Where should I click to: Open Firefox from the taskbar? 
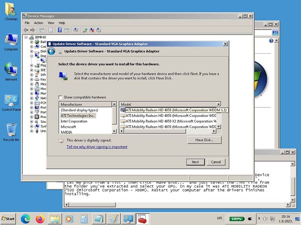tap(40, 219)
